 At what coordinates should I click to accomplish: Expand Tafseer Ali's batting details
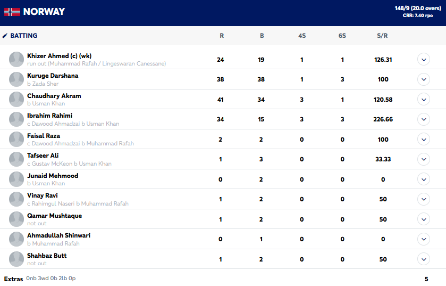424,159
